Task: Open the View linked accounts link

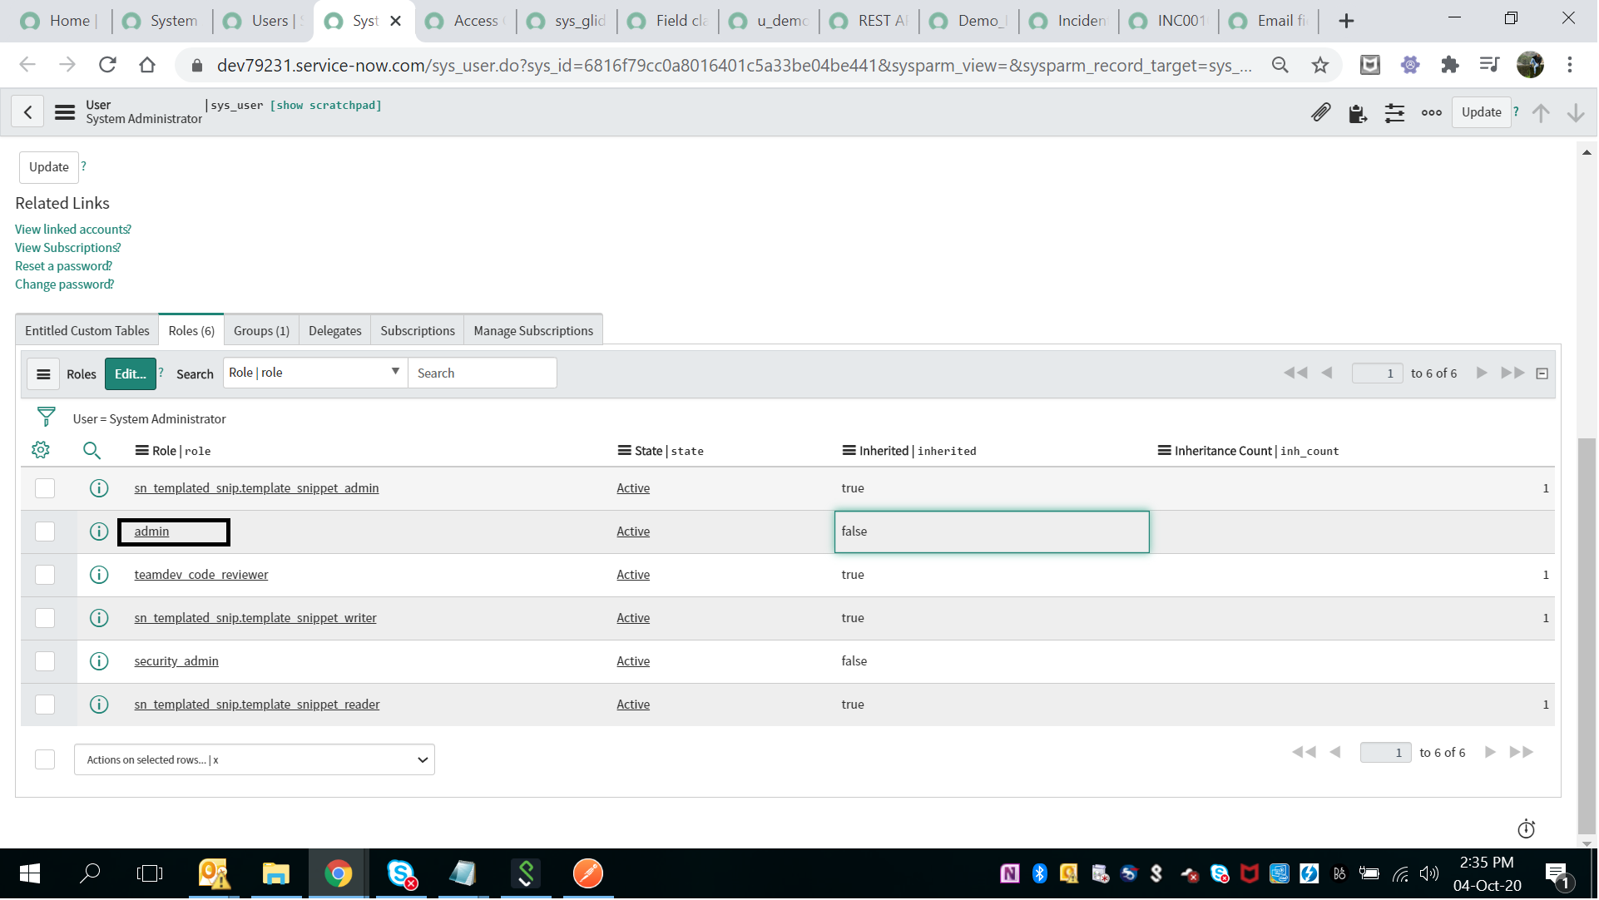Action: [x=73, y=230]
